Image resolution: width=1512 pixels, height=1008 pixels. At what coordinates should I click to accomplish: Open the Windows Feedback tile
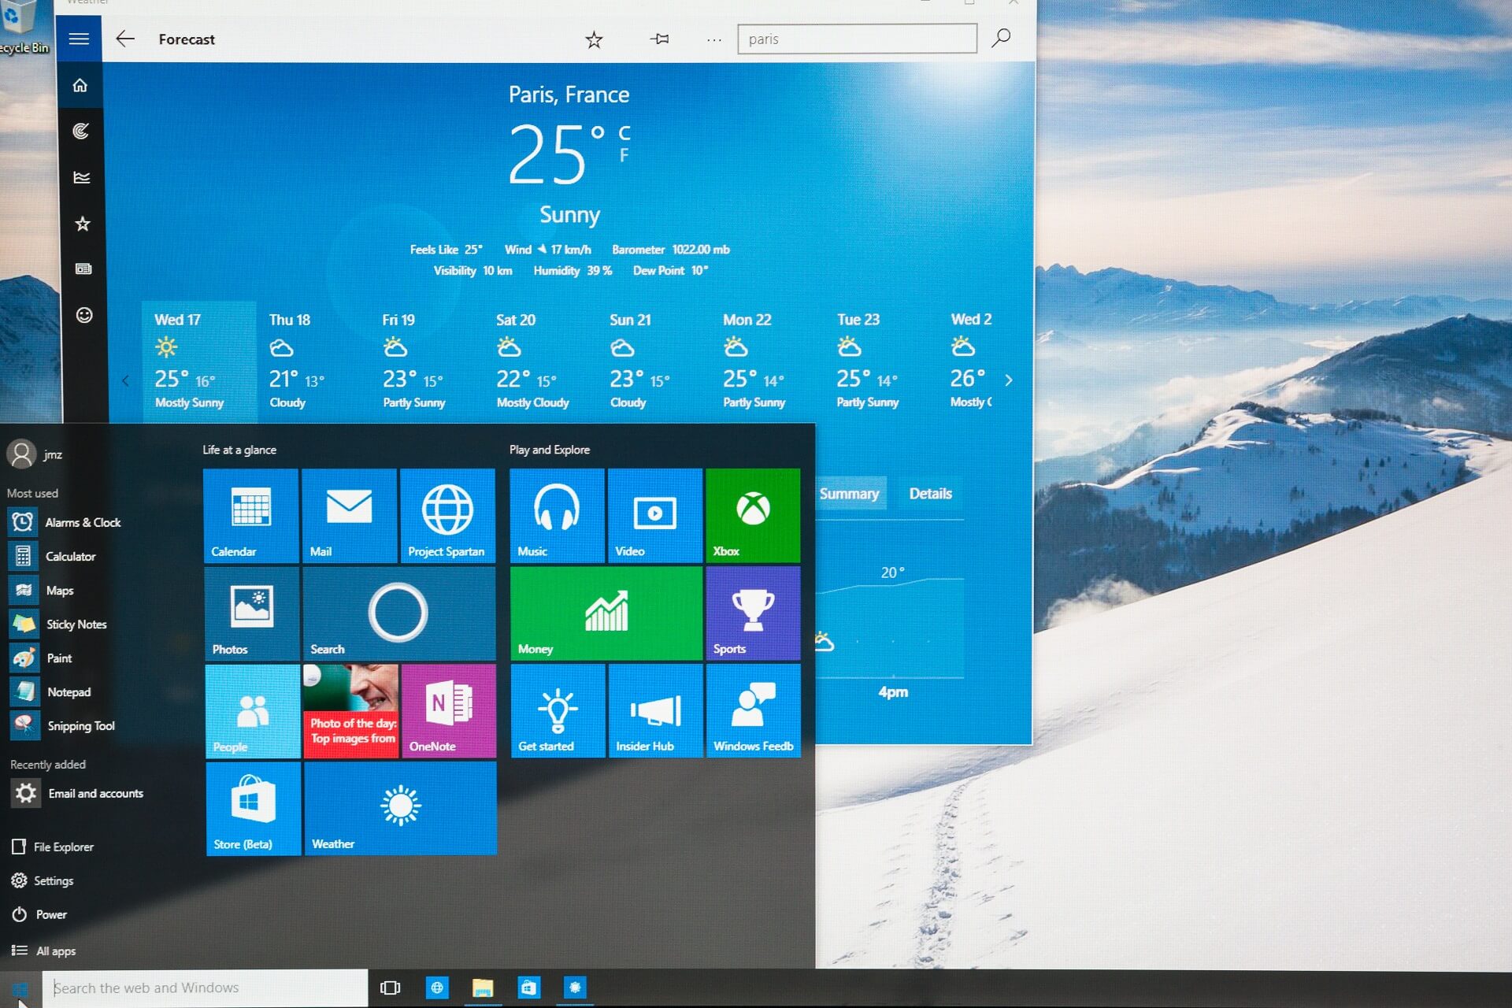[x=754, y=710]
